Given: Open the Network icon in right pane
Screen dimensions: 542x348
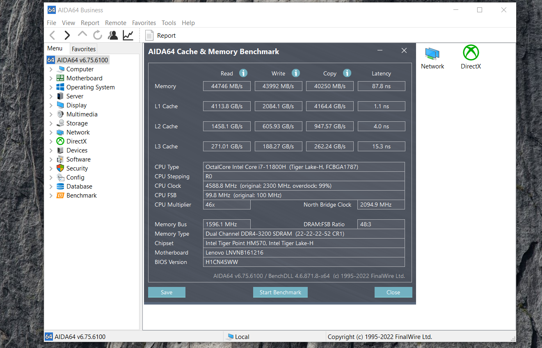Looking at the screenshot, I should click(x=432, y=53).
